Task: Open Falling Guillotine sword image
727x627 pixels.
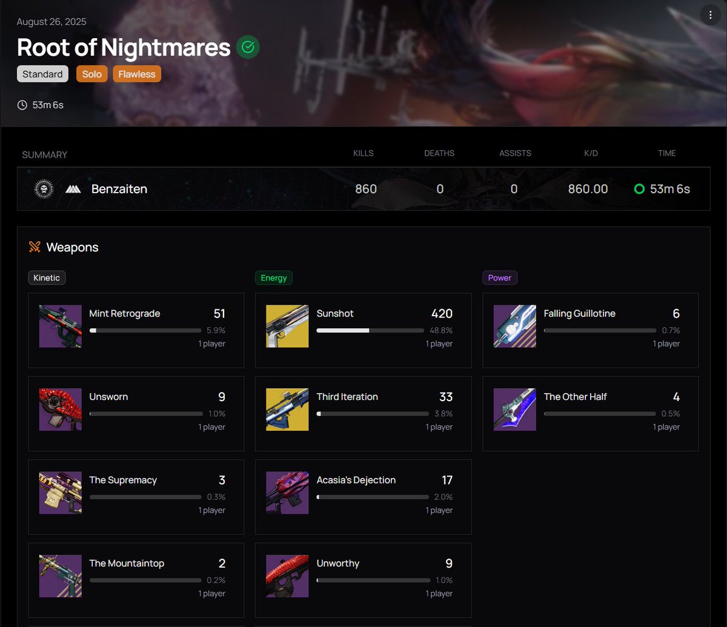Action: [x=515, y=326]
